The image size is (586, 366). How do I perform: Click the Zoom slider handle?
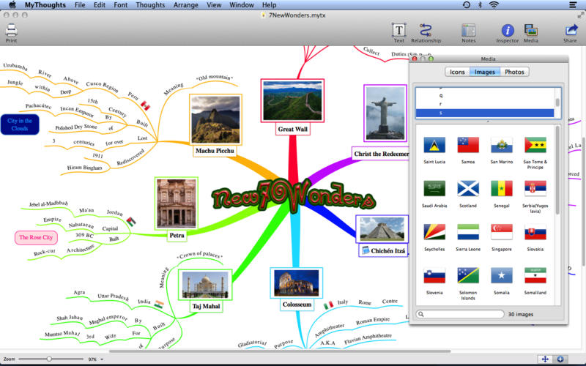pyautogui.click(x=49, y=359)
